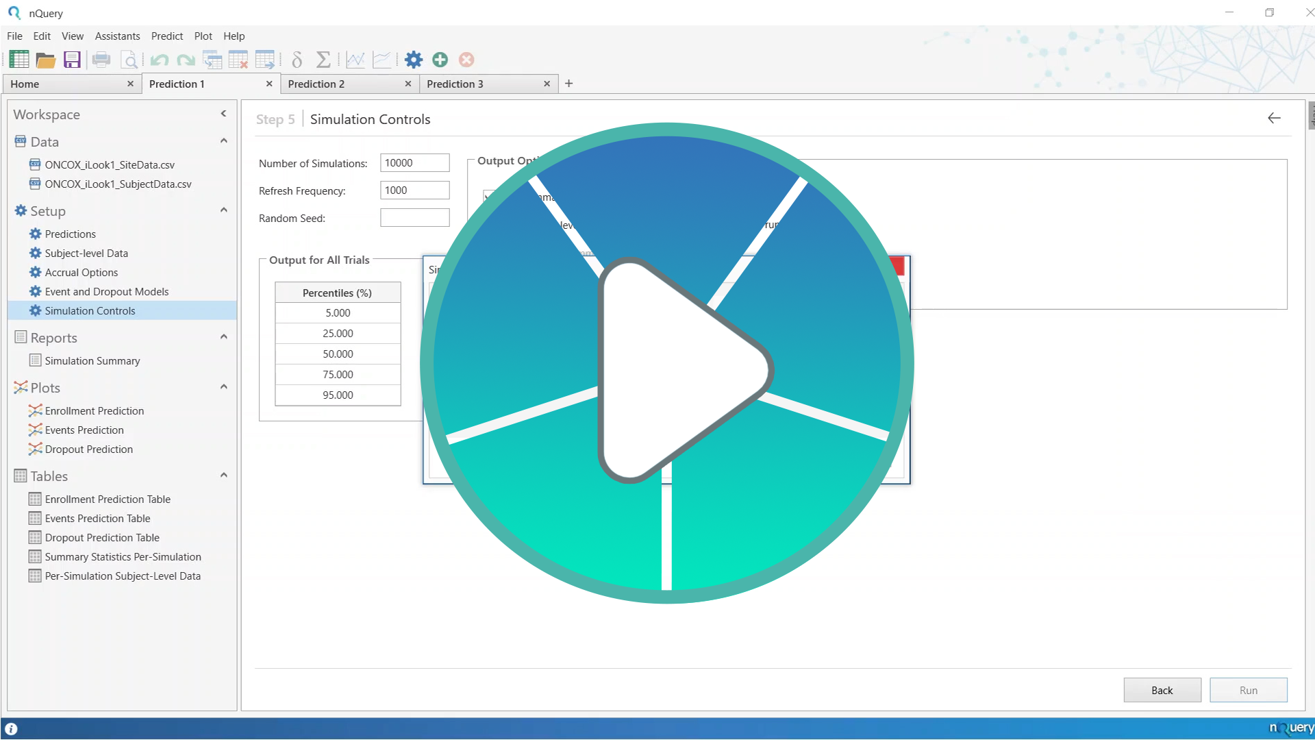Redo the last action
Viewport: 1315px width, 740px height.
click(x=186, y=60)
